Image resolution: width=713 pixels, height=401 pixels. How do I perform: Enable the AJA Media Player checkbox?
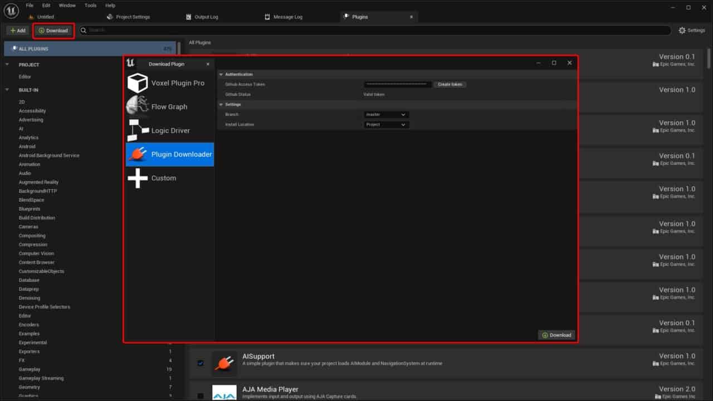point(201,396)
